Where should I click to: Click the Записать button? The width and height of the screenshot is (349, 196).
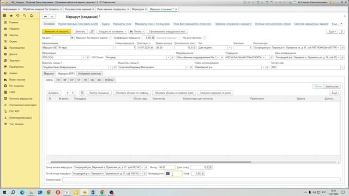(80, 32)
